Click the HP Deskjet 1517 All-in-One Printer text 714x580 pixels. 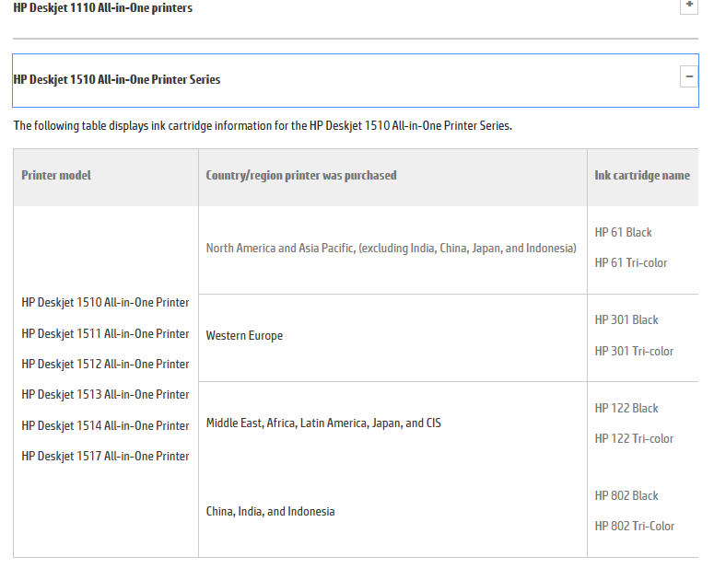pos(105,457)
